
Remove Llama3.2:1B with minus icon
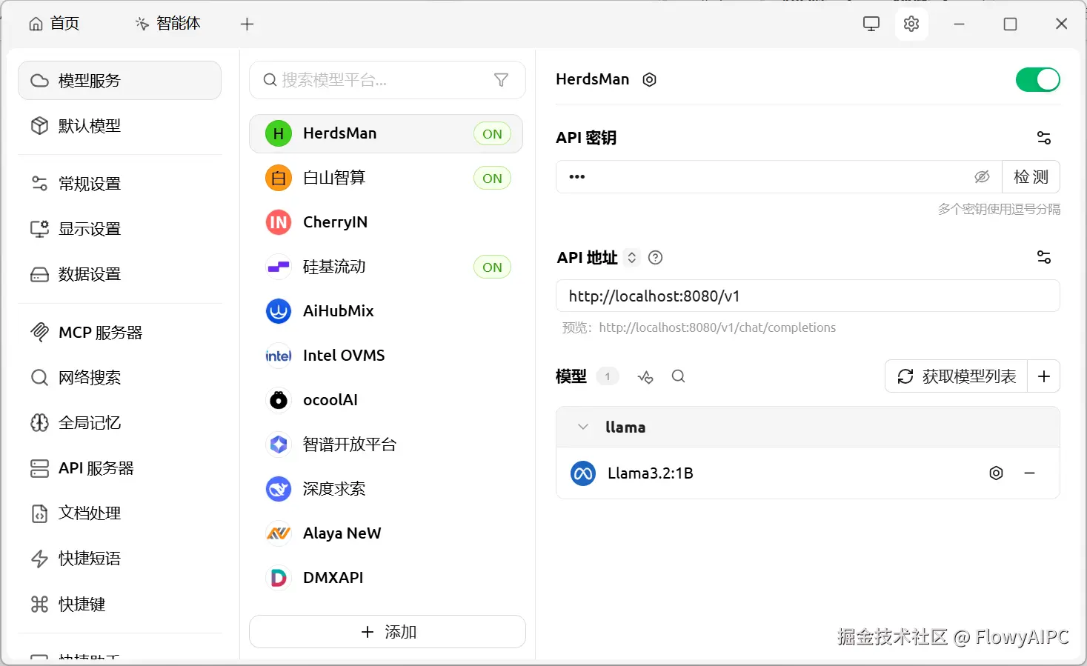point(1029,473)
